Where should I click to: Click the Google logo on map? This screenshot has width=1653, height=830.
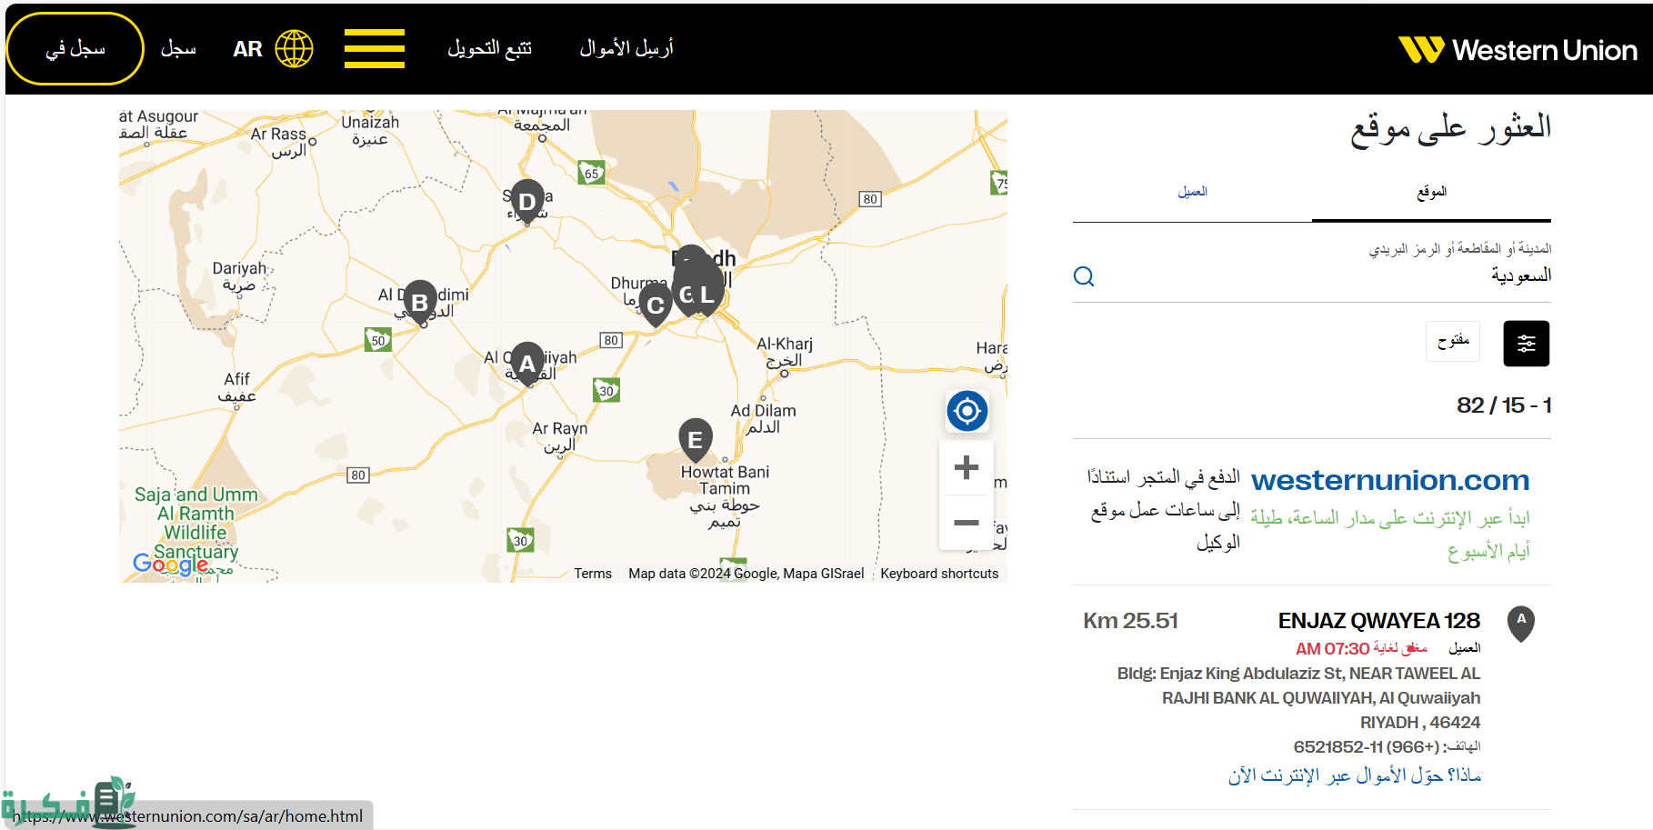[170, 564]
